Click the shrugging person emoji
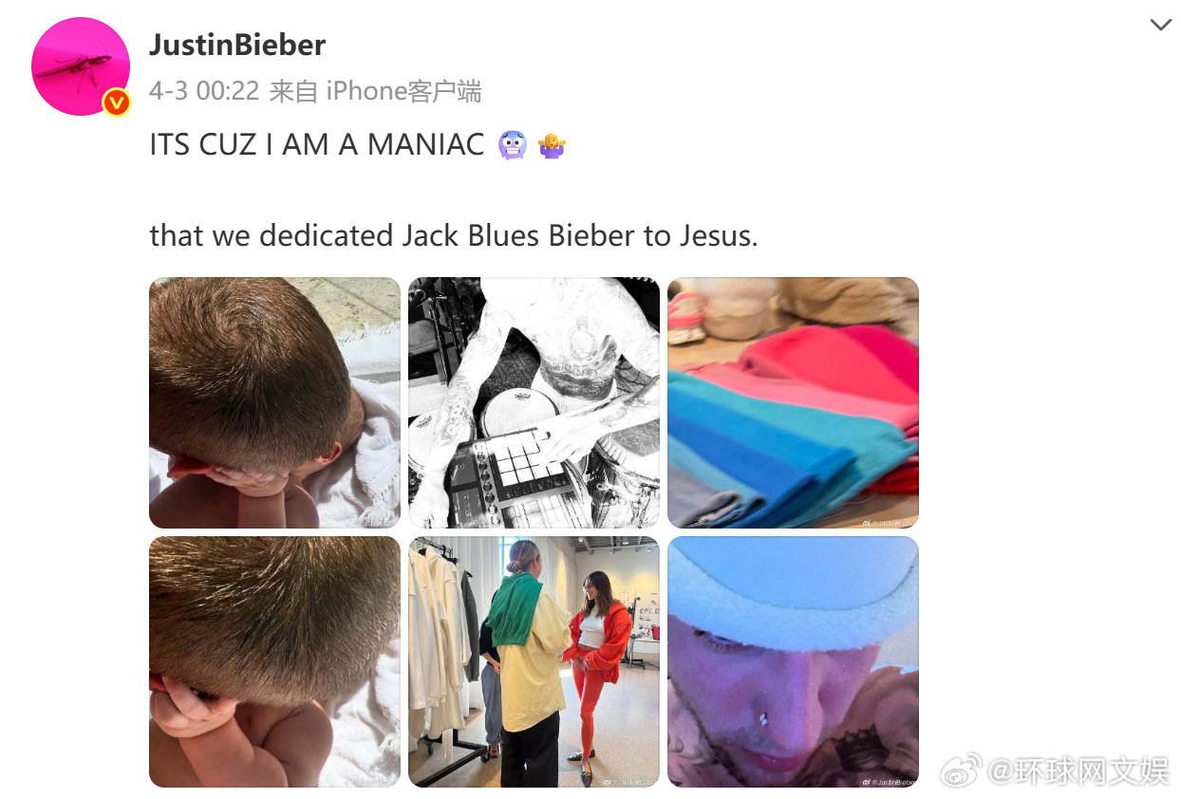This screenshot has height=799, width=1181. click(x=552, y=145)
